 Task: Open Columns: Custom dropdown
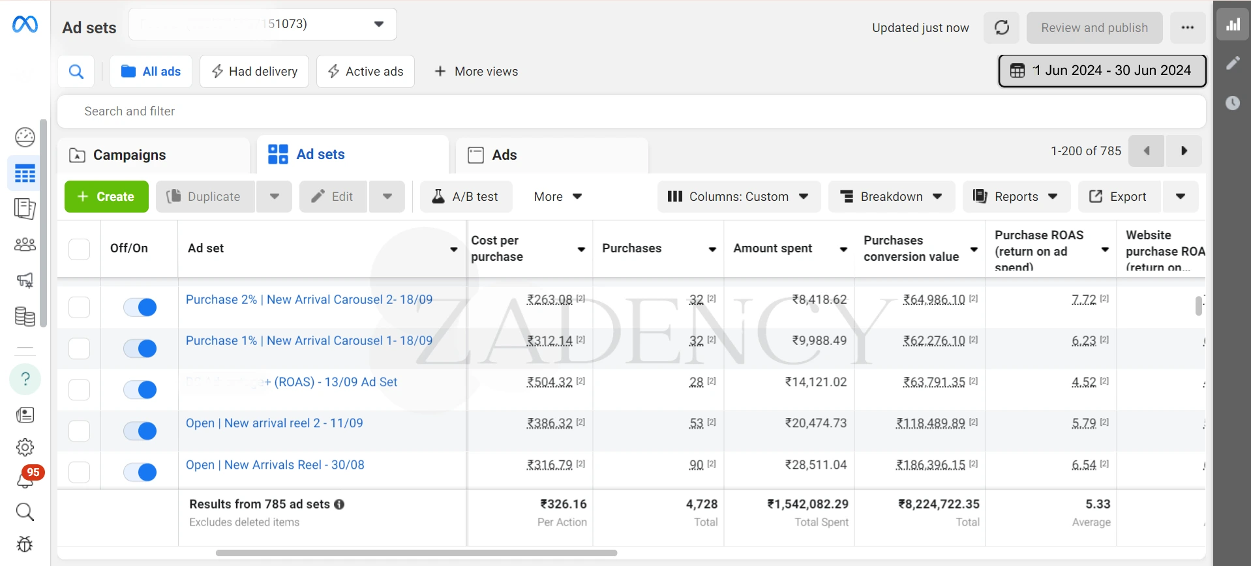coord(738,196)
